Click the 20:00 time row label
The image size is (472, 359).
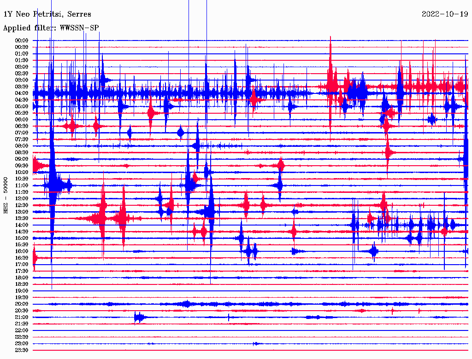[x=22, y=304]
